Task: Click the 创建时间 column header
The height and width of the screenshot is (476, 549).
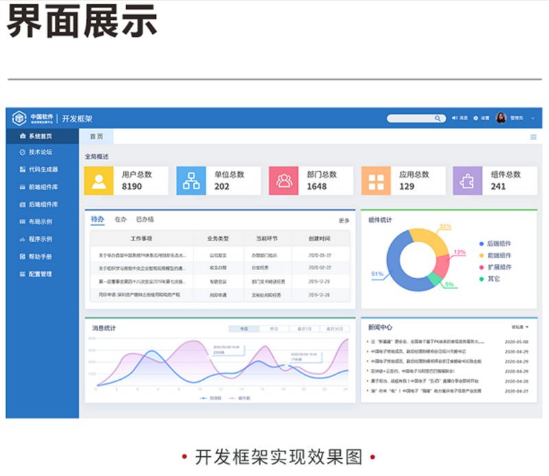Action: click(319, 239)
